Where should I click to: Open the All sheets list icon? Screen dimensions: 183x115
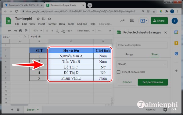coord(18,110)
